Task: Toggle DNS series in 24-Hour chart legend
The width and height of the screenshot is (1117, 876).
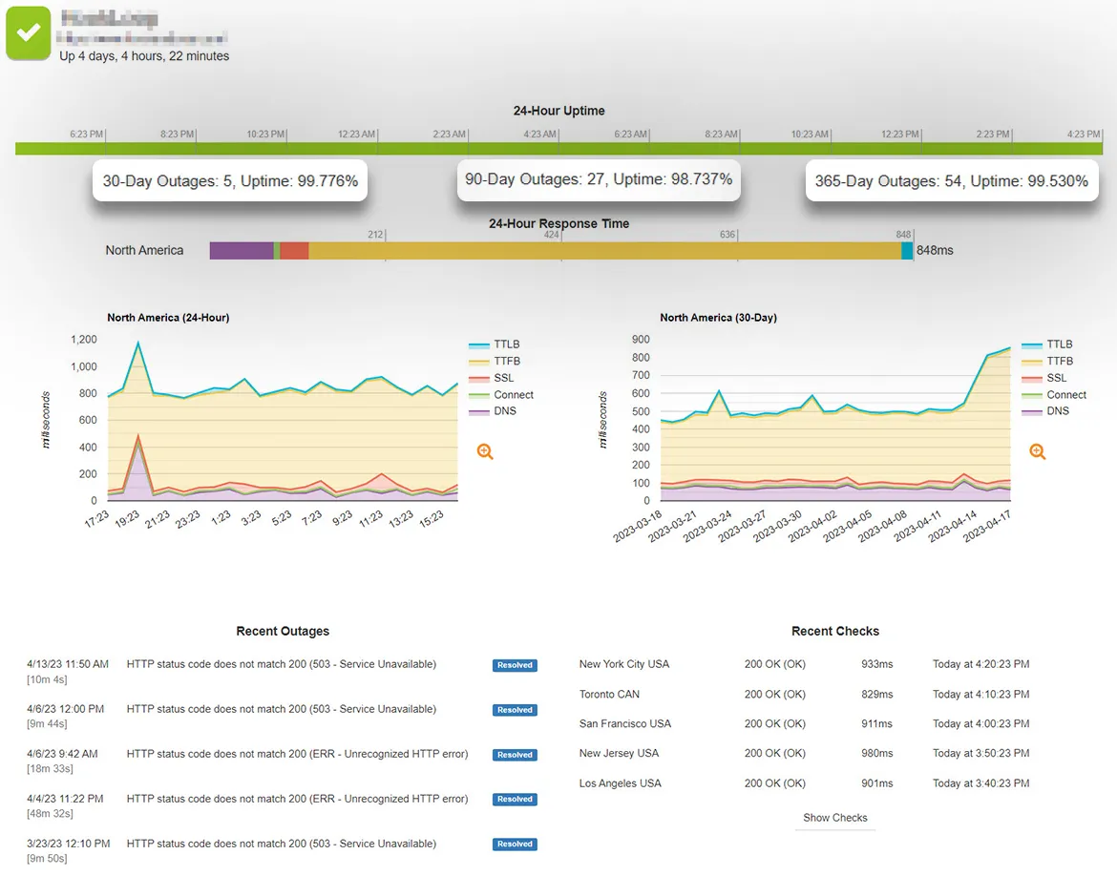Action: coord(493,411)
